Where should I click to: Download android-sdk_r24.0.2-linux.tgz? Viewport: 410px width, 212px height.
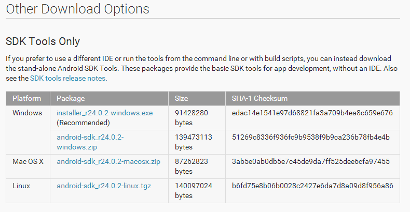point(104,186)
